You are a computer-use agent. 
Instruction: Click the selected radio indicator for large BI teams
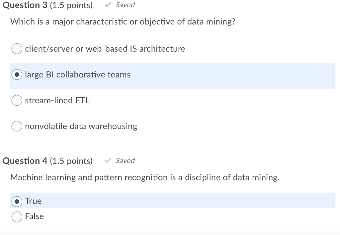(17, 74)
